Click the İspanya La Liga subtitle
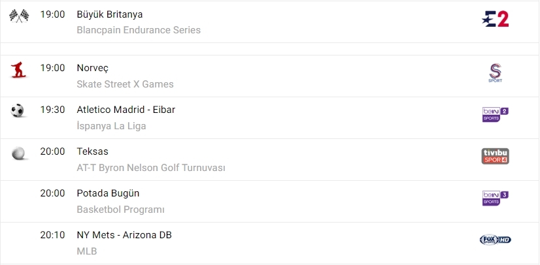 [x=111, y=126]
